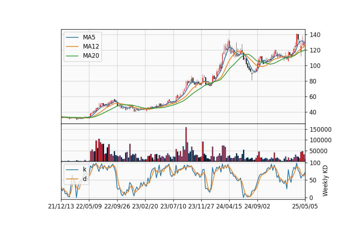Click the MA5 legend label

(x=89, y=37)
